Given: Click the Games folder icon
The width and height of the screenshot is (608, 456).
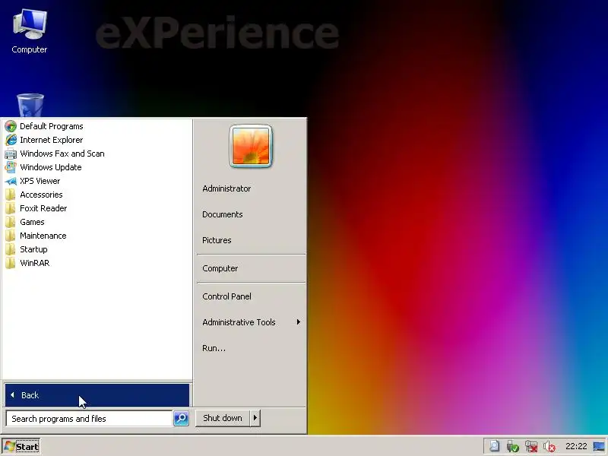Looking at the screenshot, I should click(x=11, y=222).
